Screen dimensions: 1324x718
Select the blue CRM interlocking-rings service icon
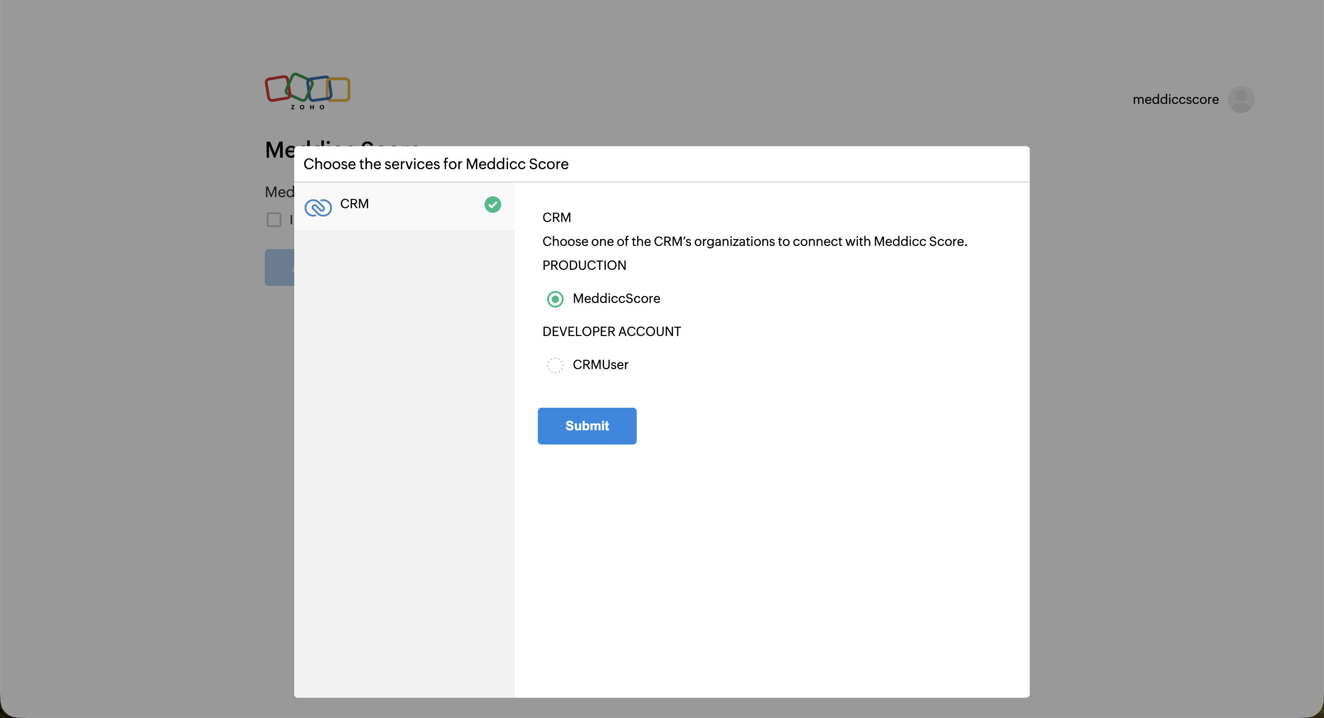318,208
